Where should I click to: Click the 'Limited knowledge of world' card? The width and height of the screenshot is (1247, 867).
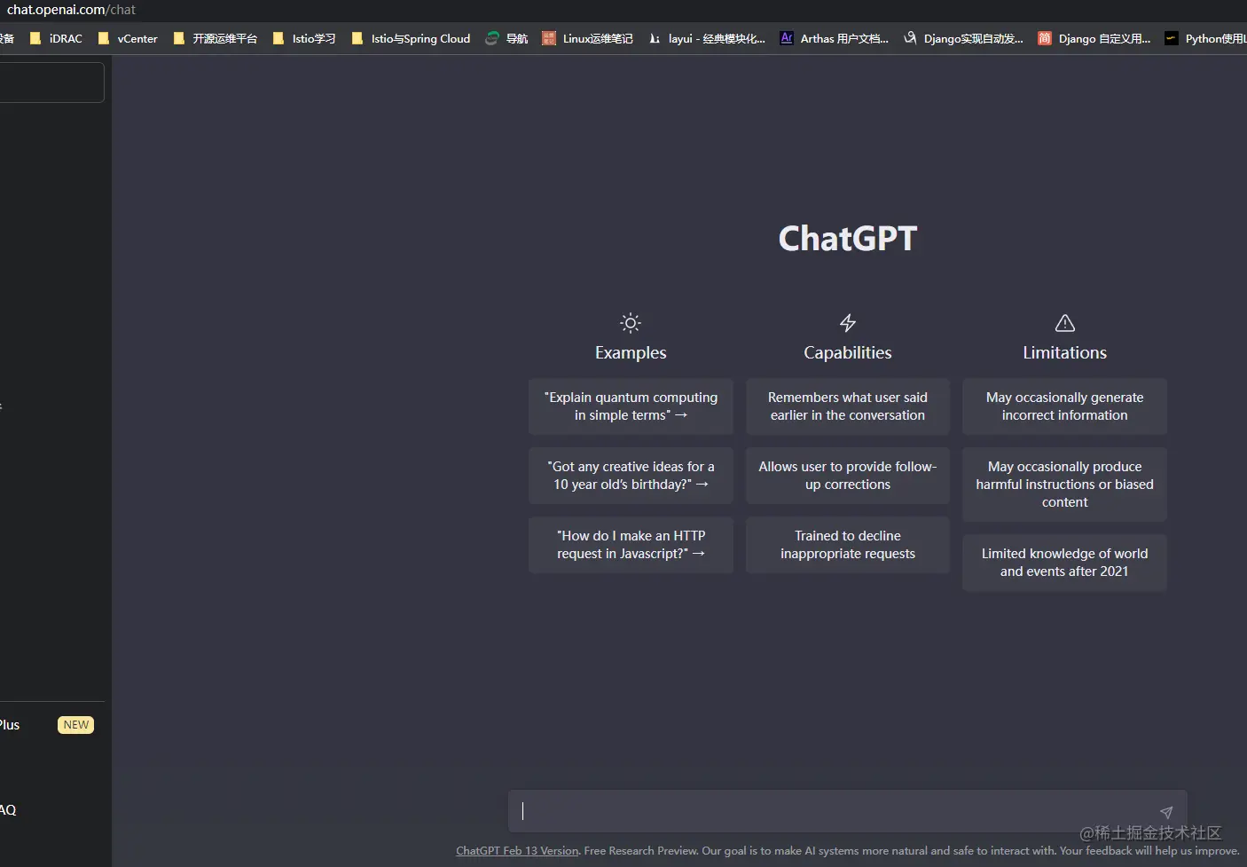(1065, 563)
